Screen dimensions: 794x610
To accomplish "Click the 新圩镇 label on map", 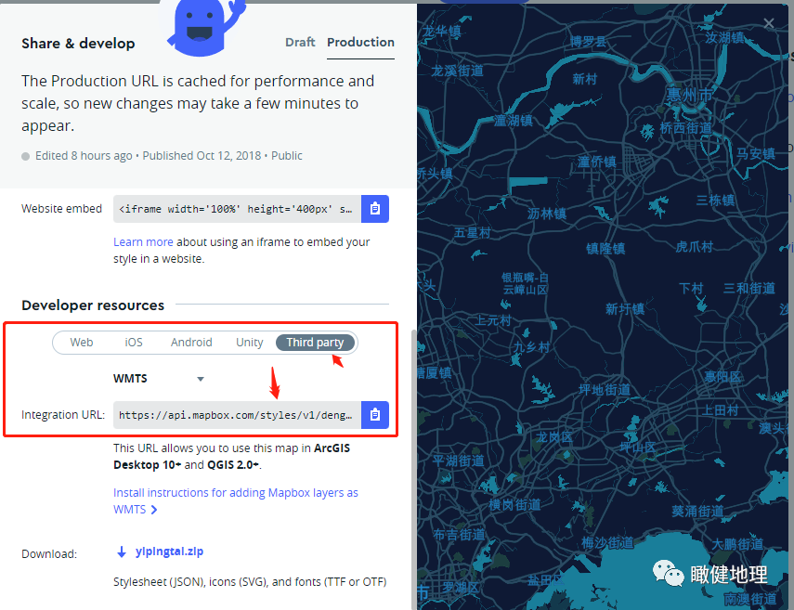I will coord(625,309).
